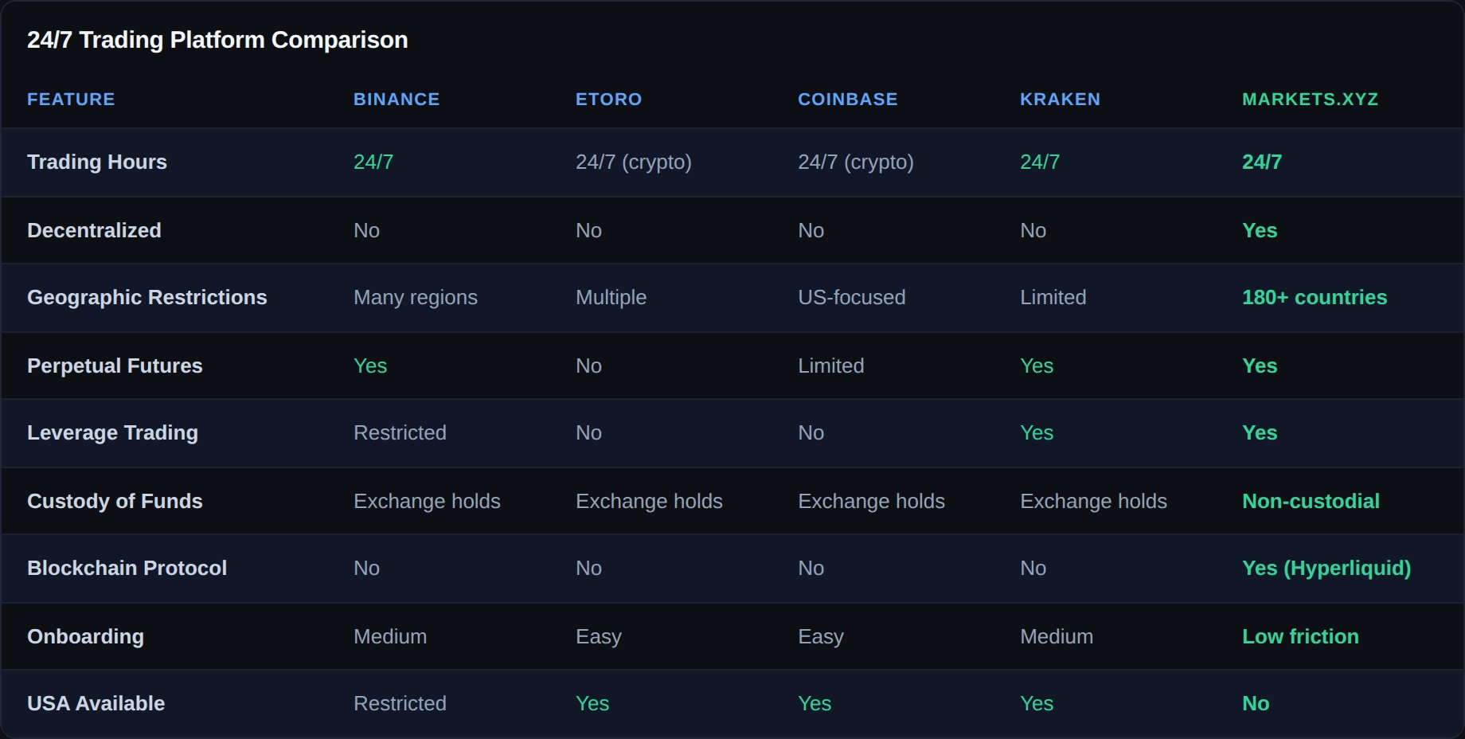This screenshot has width=1465, height=739.
Task: Click Coinbase's '24/7 (crypto)' trading hours cell
Action: click(856, 162)
